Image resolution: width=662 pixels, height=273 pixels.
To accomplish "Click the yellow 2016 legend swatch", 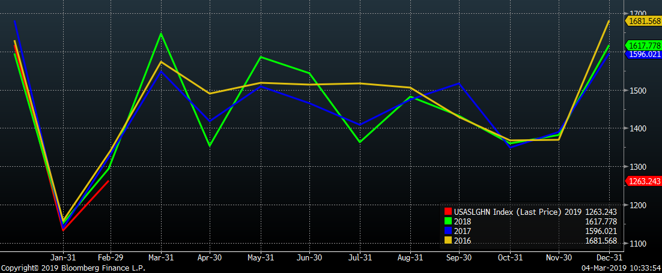I will pos(447,239).
